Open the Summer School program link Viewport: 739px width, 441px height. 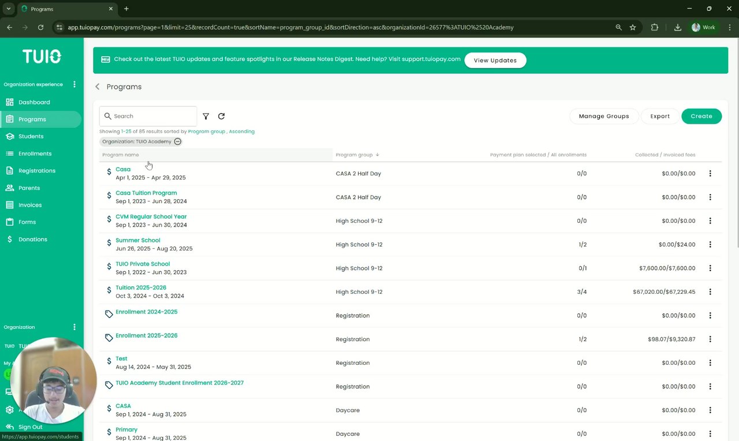point(138,240)
